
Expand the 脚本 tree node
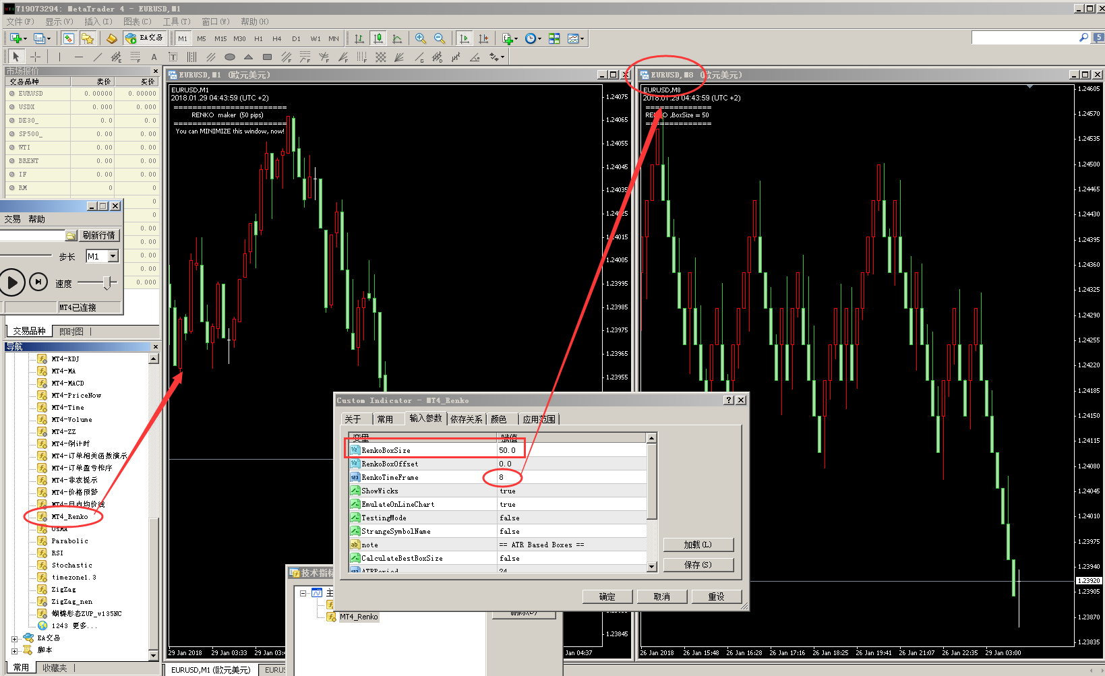point(15,650)
